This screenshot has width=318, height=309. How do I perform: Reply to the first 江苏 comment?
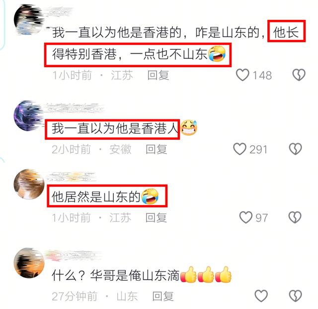pyautogui.click(x=158, y=75)
